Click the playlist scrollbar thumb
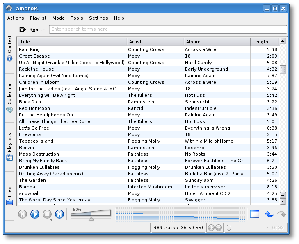Screen dimensions: 299x244 (283, 69)
